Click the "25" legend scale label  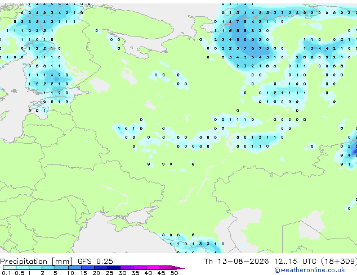(x=109, y=273)
